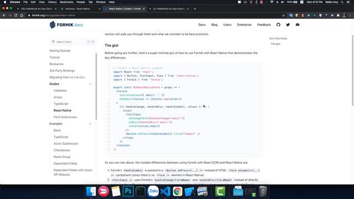
Task: Click the shield extension icon in toolbar
Action: 320,15
